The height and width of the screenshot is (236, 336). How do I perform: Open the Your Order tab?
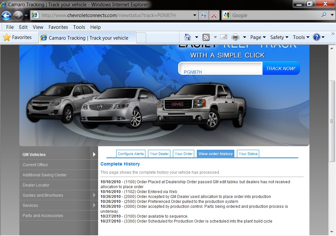pyautogui.click(x=183, y=154)
